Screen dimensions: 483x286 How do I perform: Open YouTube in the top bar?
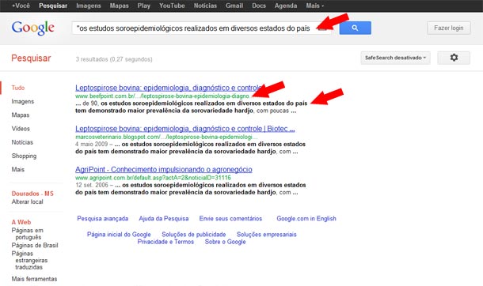point(172,6)
